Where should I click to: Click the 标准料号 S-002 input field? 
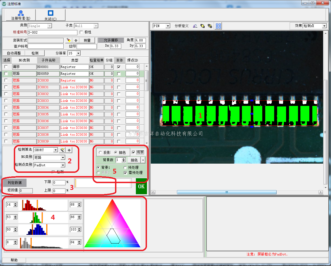52,33
